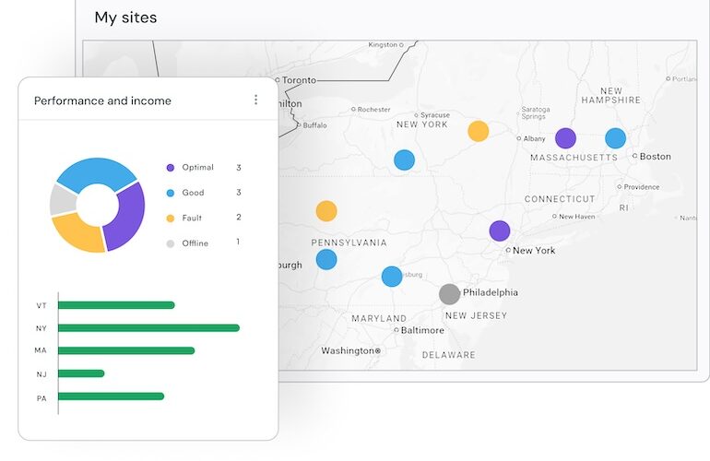Image resolution: width=710 pixels, height=461 pixels.
Task: Click the gray donut chart segment
Action: click(64, 201)
